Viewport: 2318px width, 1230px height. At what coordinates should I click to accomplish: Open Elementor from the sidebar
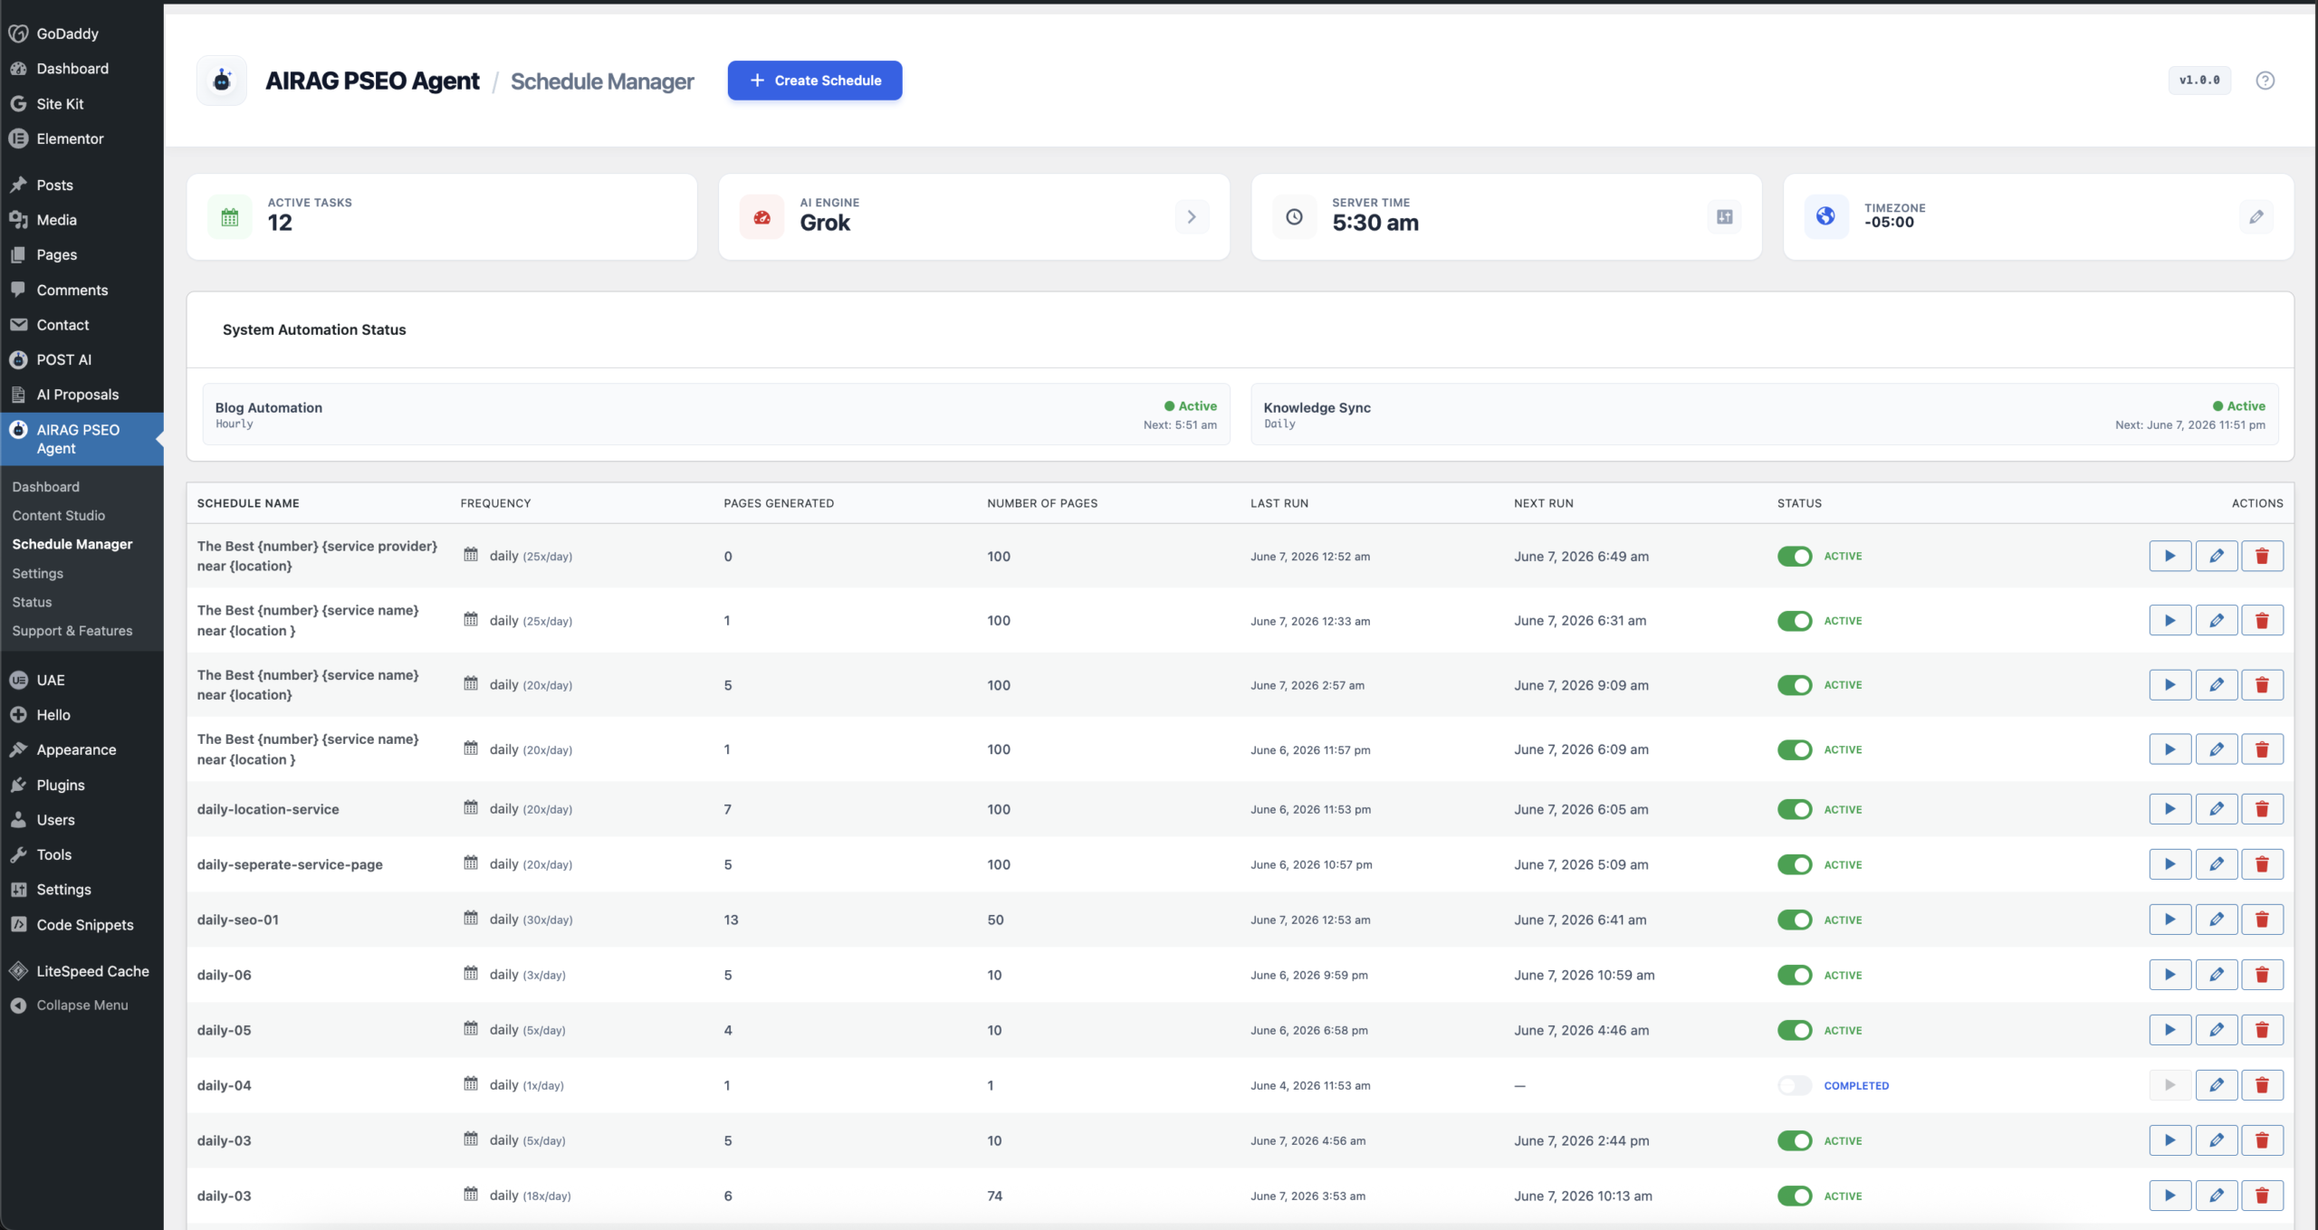70,139
